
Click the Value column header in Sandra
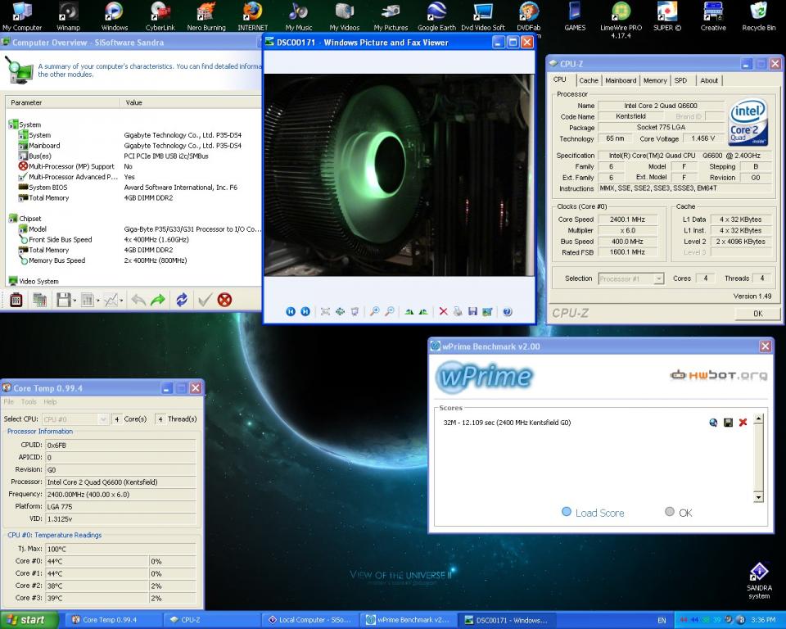(x=191, y=102)
